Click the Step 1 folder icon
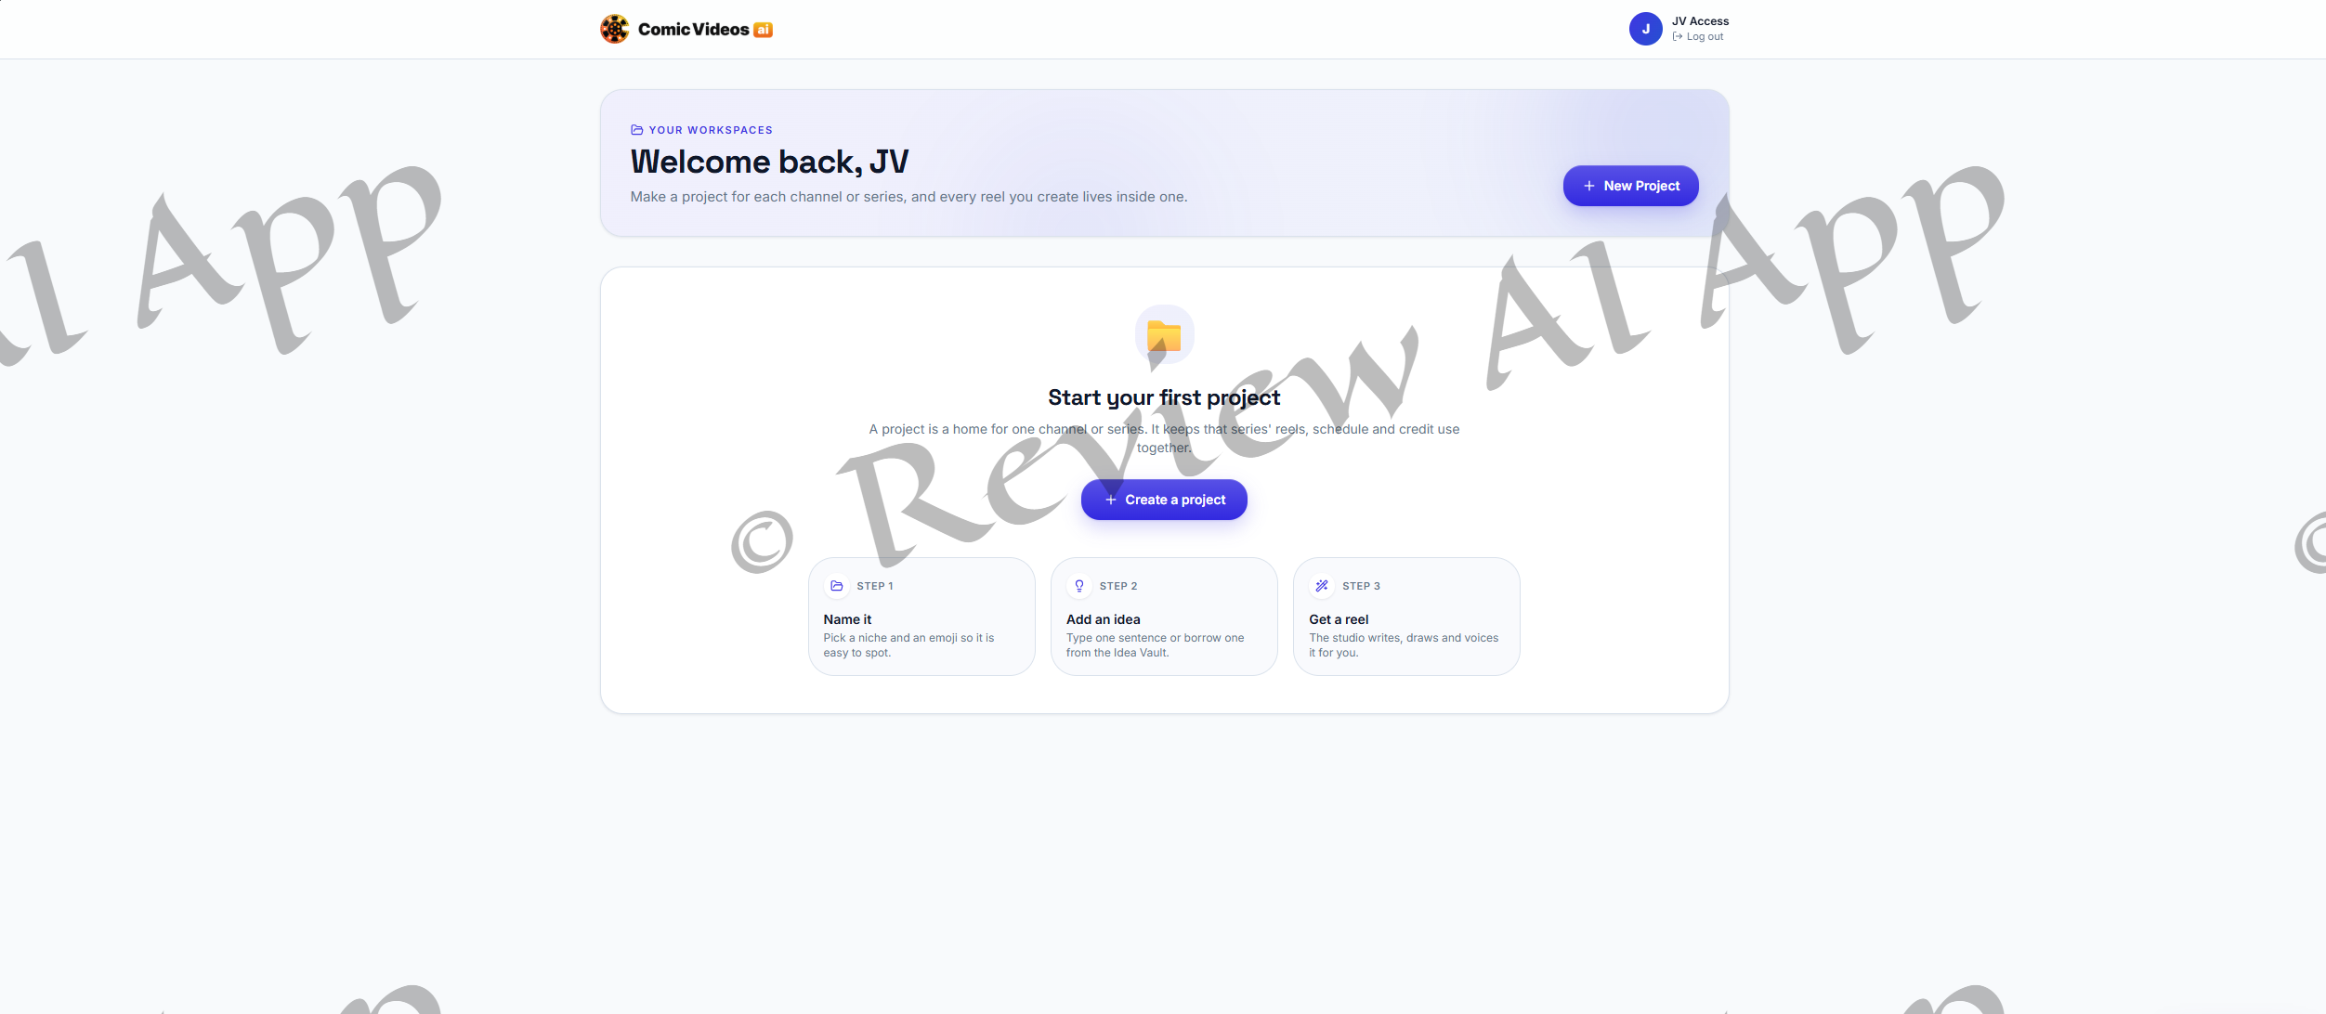This screenshot has width=2326, height=1014. 836,586
